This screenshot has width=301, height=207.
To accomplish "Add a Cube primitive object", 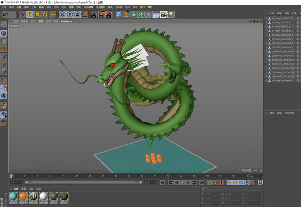I will (119, 14).
